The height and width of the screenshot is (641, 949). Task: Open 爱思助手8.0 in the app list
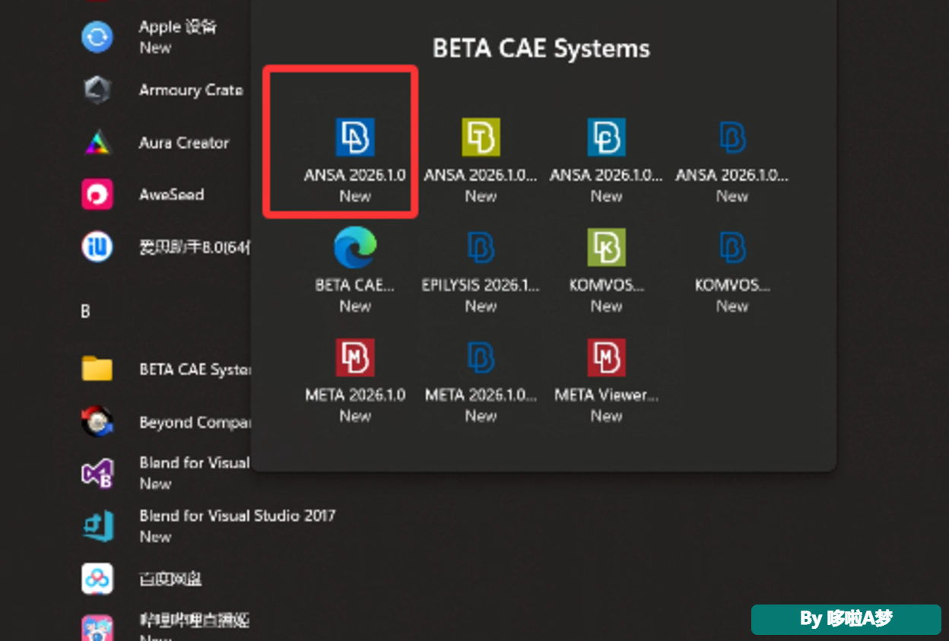coord(166,246)
